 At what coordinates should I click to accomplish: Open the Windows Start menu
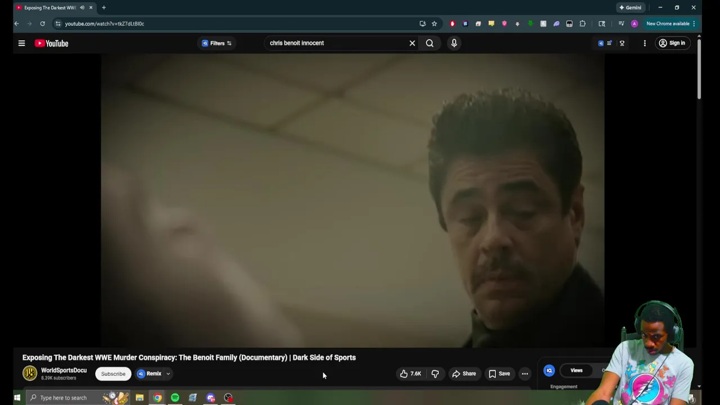pyautogui.click(x=17, y=398)
